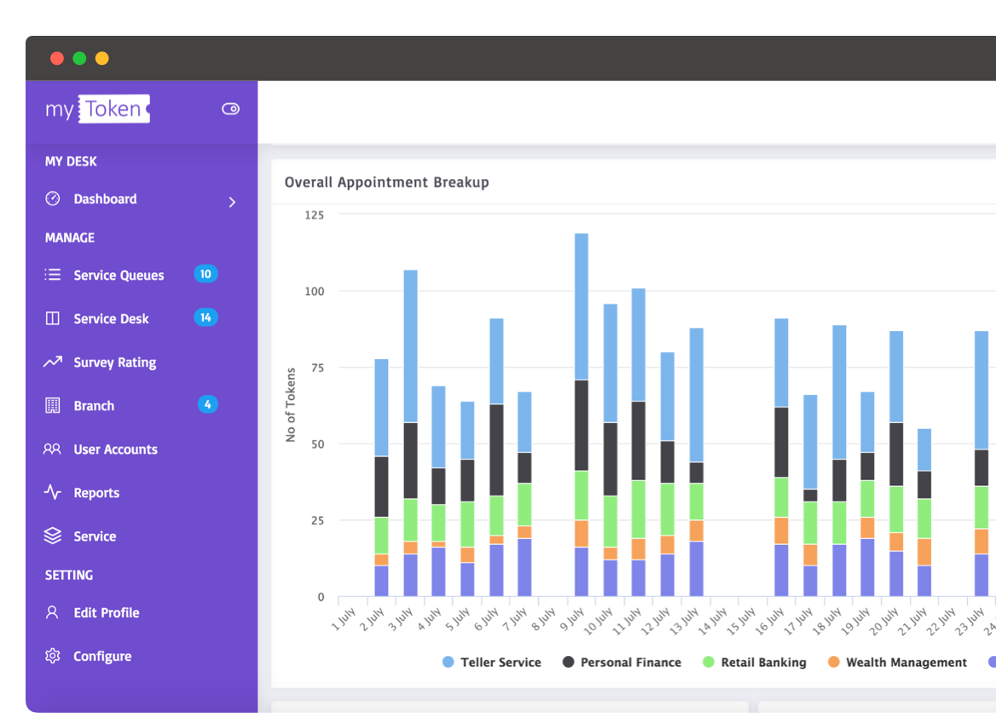Click the Service Desk panel icon
Viewport: 996px width, 713px height.
tap(53, 318)
